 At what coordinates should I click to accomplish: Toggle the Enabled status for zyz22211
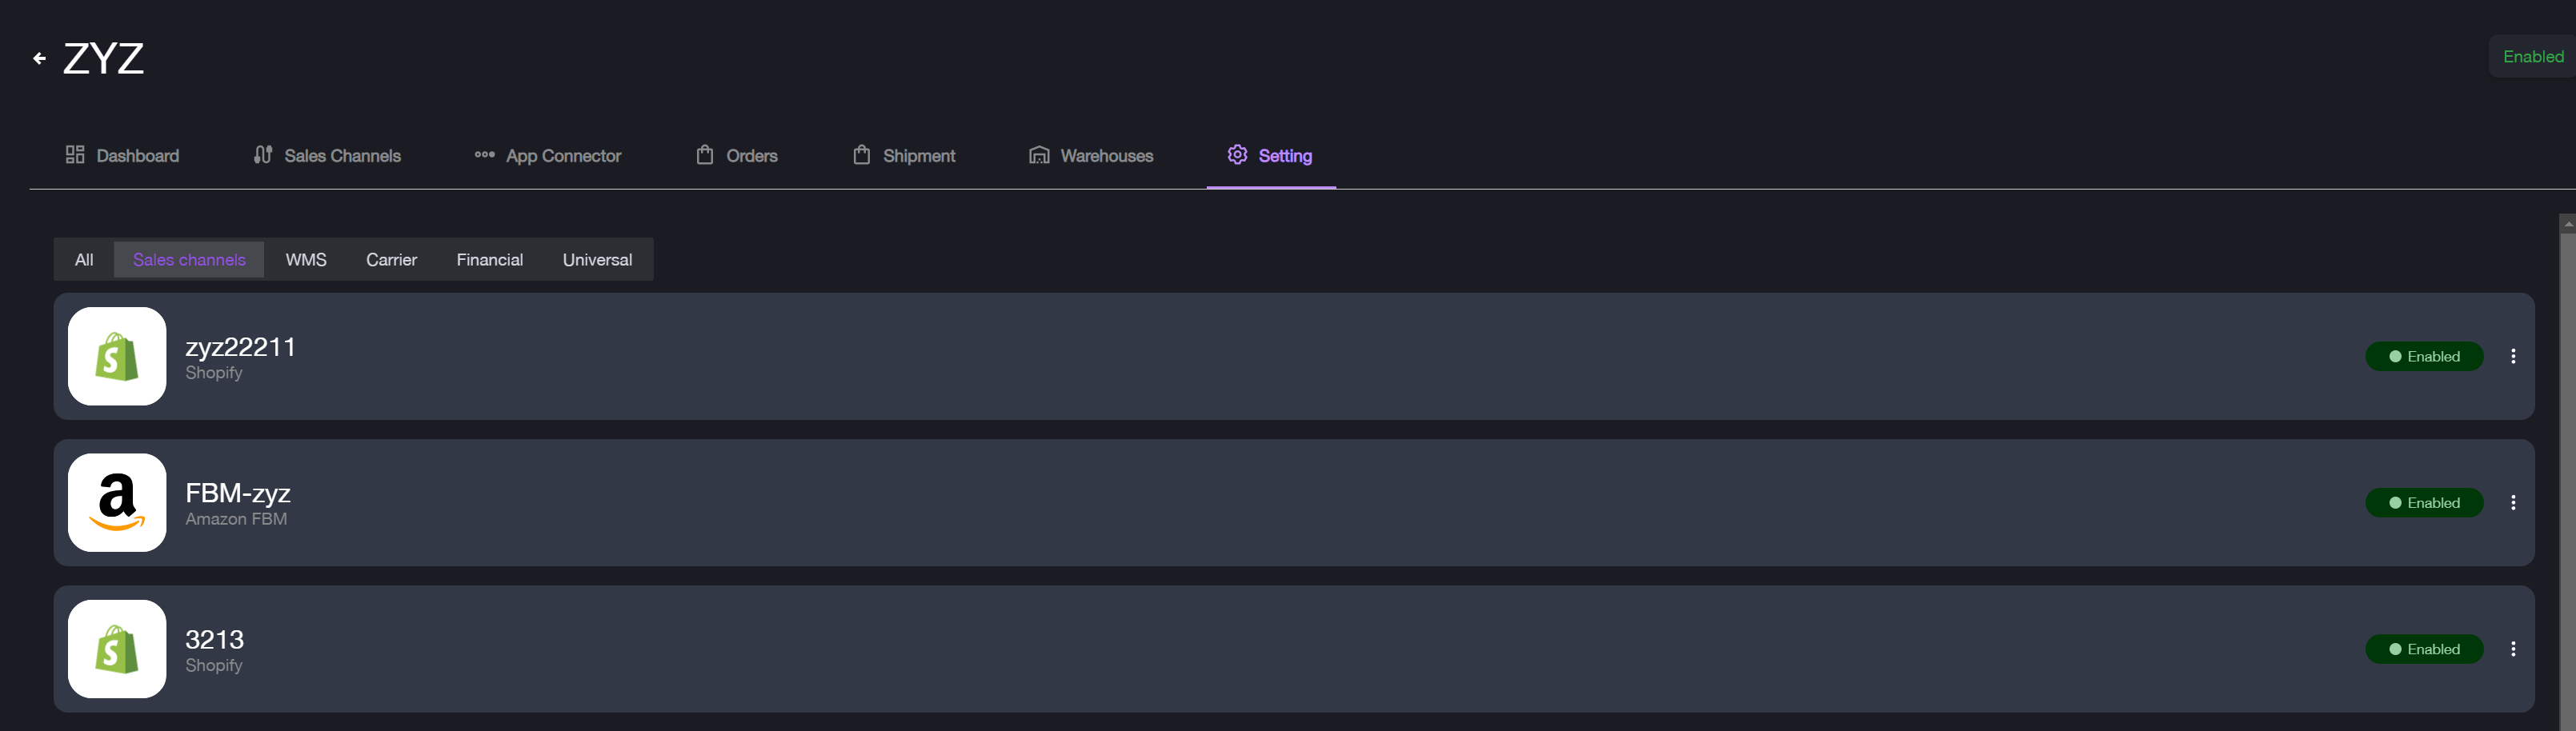click(2423, 357)
